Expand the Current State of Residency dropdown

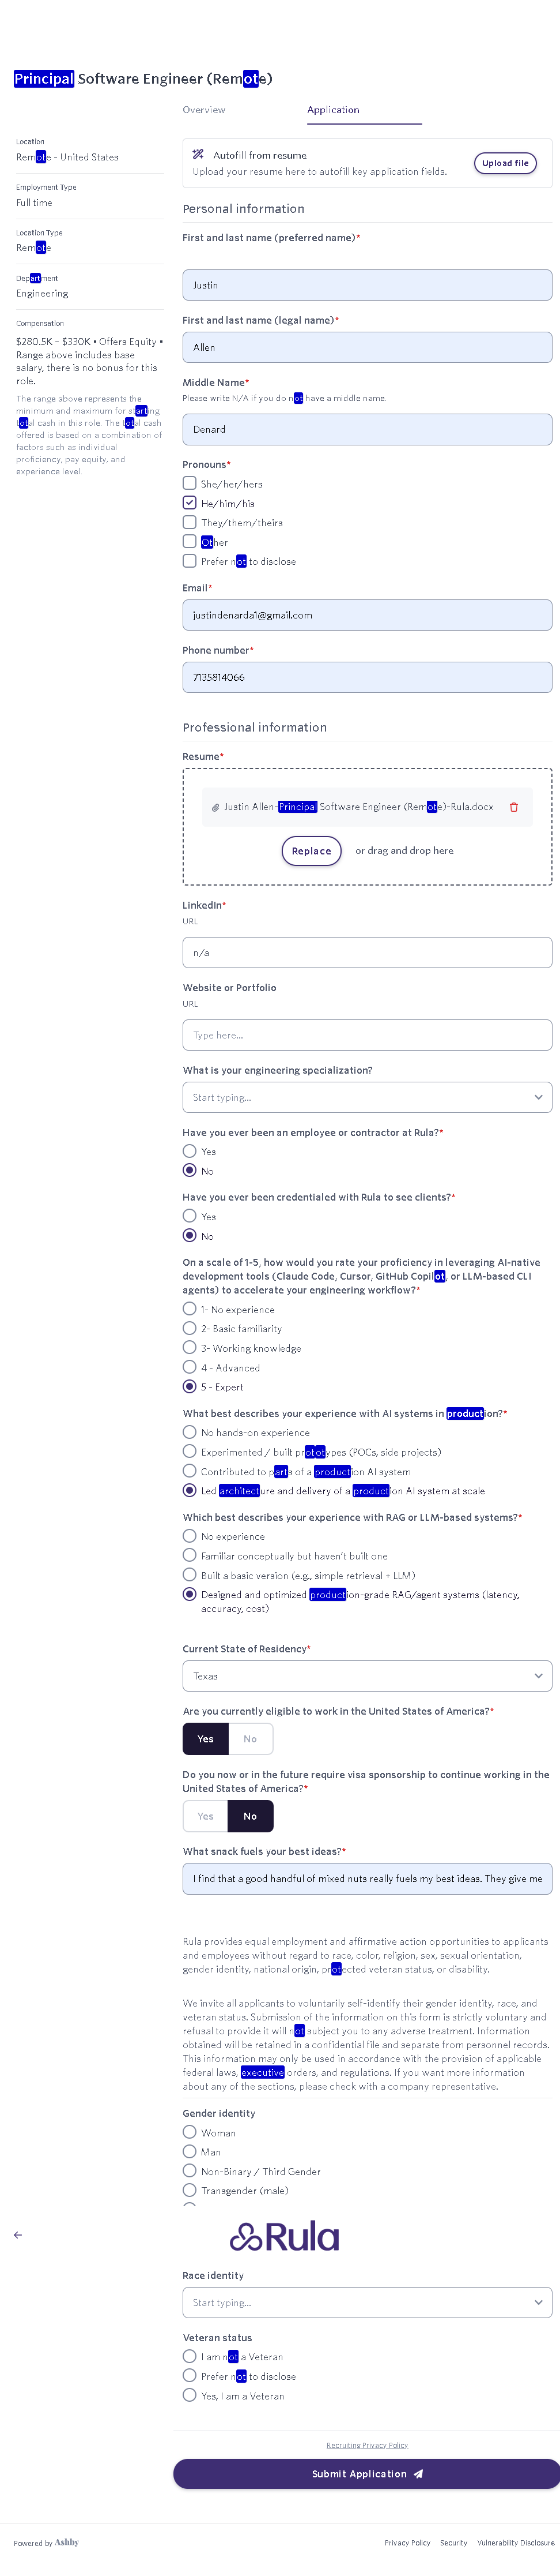pos(368,1675)
